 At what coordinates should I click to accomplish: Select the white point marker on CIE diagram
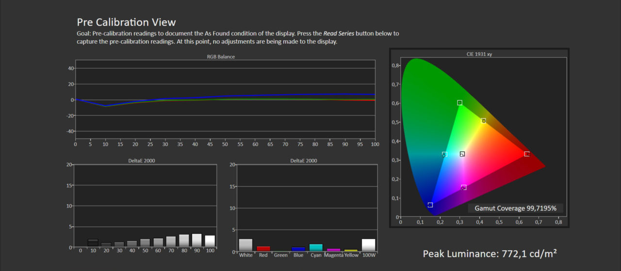pyautogui.click(x=462, y=154)
